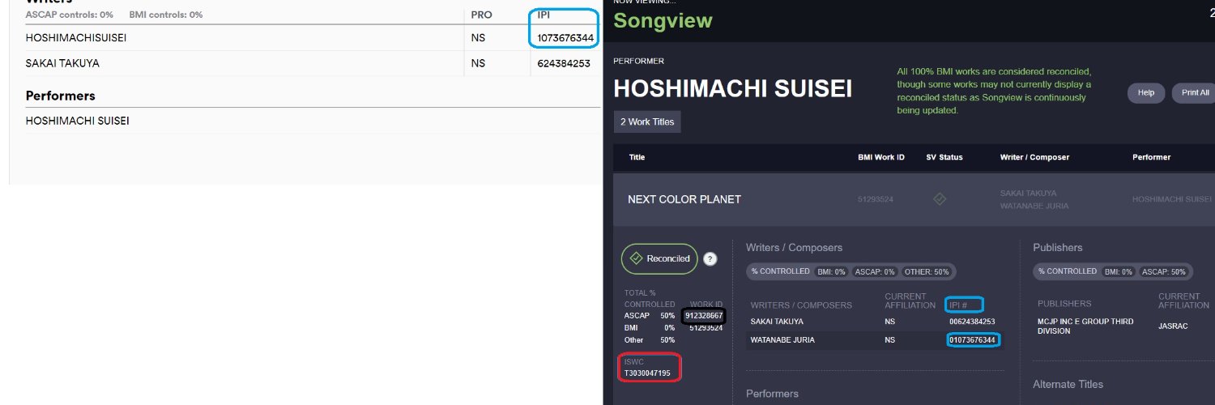Expand the NEXT COLOR PLANET work row
The width and height of the screenshot is (1215, 405).
[x=914, y=199]
